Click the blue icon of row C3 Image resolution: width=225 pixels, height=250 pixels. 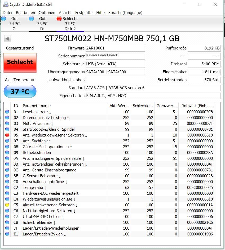point(7,193)
